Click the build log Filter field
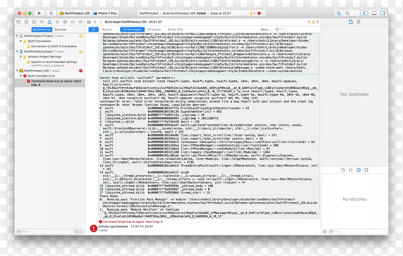Screen dimensions: 403x256 [x=297, y=30]
